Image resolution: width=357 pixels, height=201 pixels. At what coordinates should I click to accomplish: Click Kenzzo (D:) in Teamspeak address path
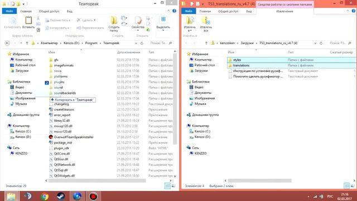(71, 43)
